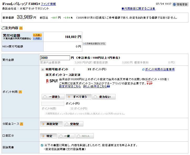Click the orange 入金 deposit button

tap(37, 35)
